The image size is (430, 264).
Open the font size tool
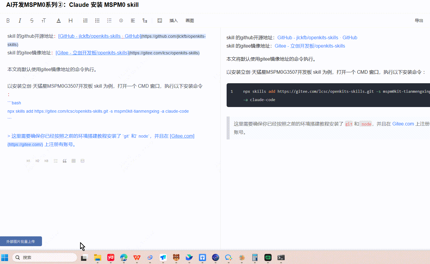pos(44,21)
